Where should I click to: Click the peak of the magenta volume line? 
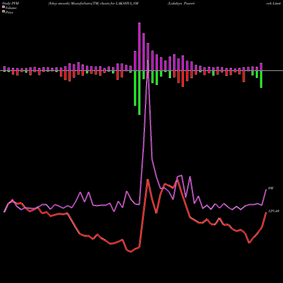[148, 61]
